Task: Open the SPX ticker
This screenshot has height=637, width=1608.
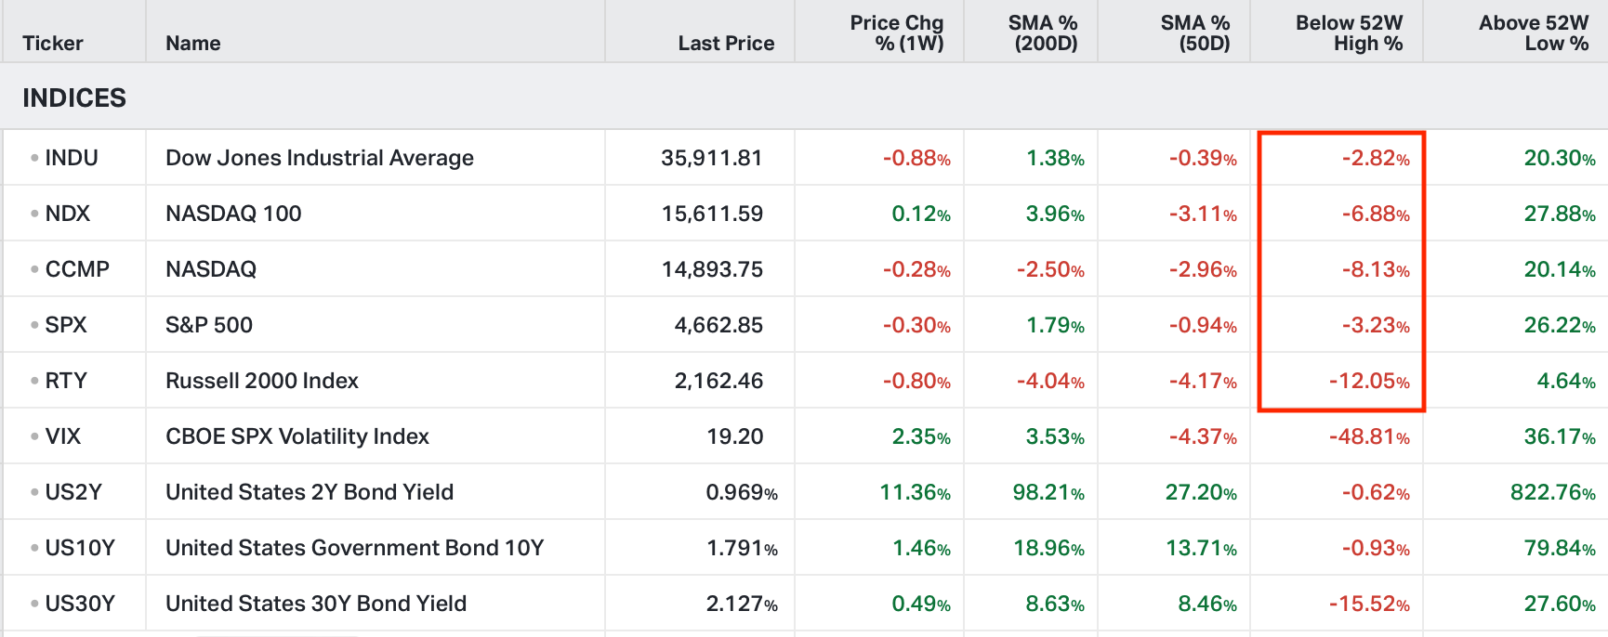Action: tap(66, 325)
